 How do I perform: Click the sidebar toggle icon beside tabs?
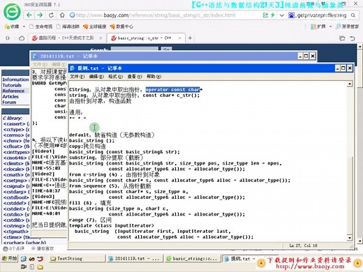click(8, 38)
